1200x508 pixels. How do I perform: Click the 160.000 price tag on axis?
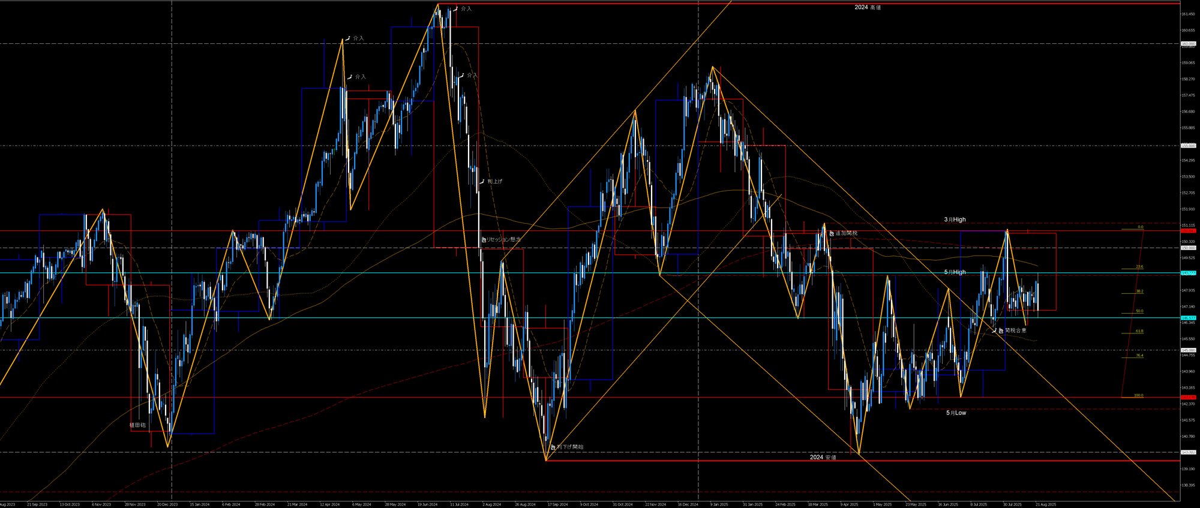(1188, 44)
